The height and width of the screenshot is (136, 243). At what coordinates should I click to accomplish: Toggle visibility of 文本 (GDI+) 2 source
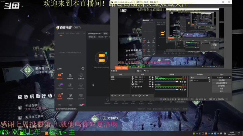coord(149,79)
